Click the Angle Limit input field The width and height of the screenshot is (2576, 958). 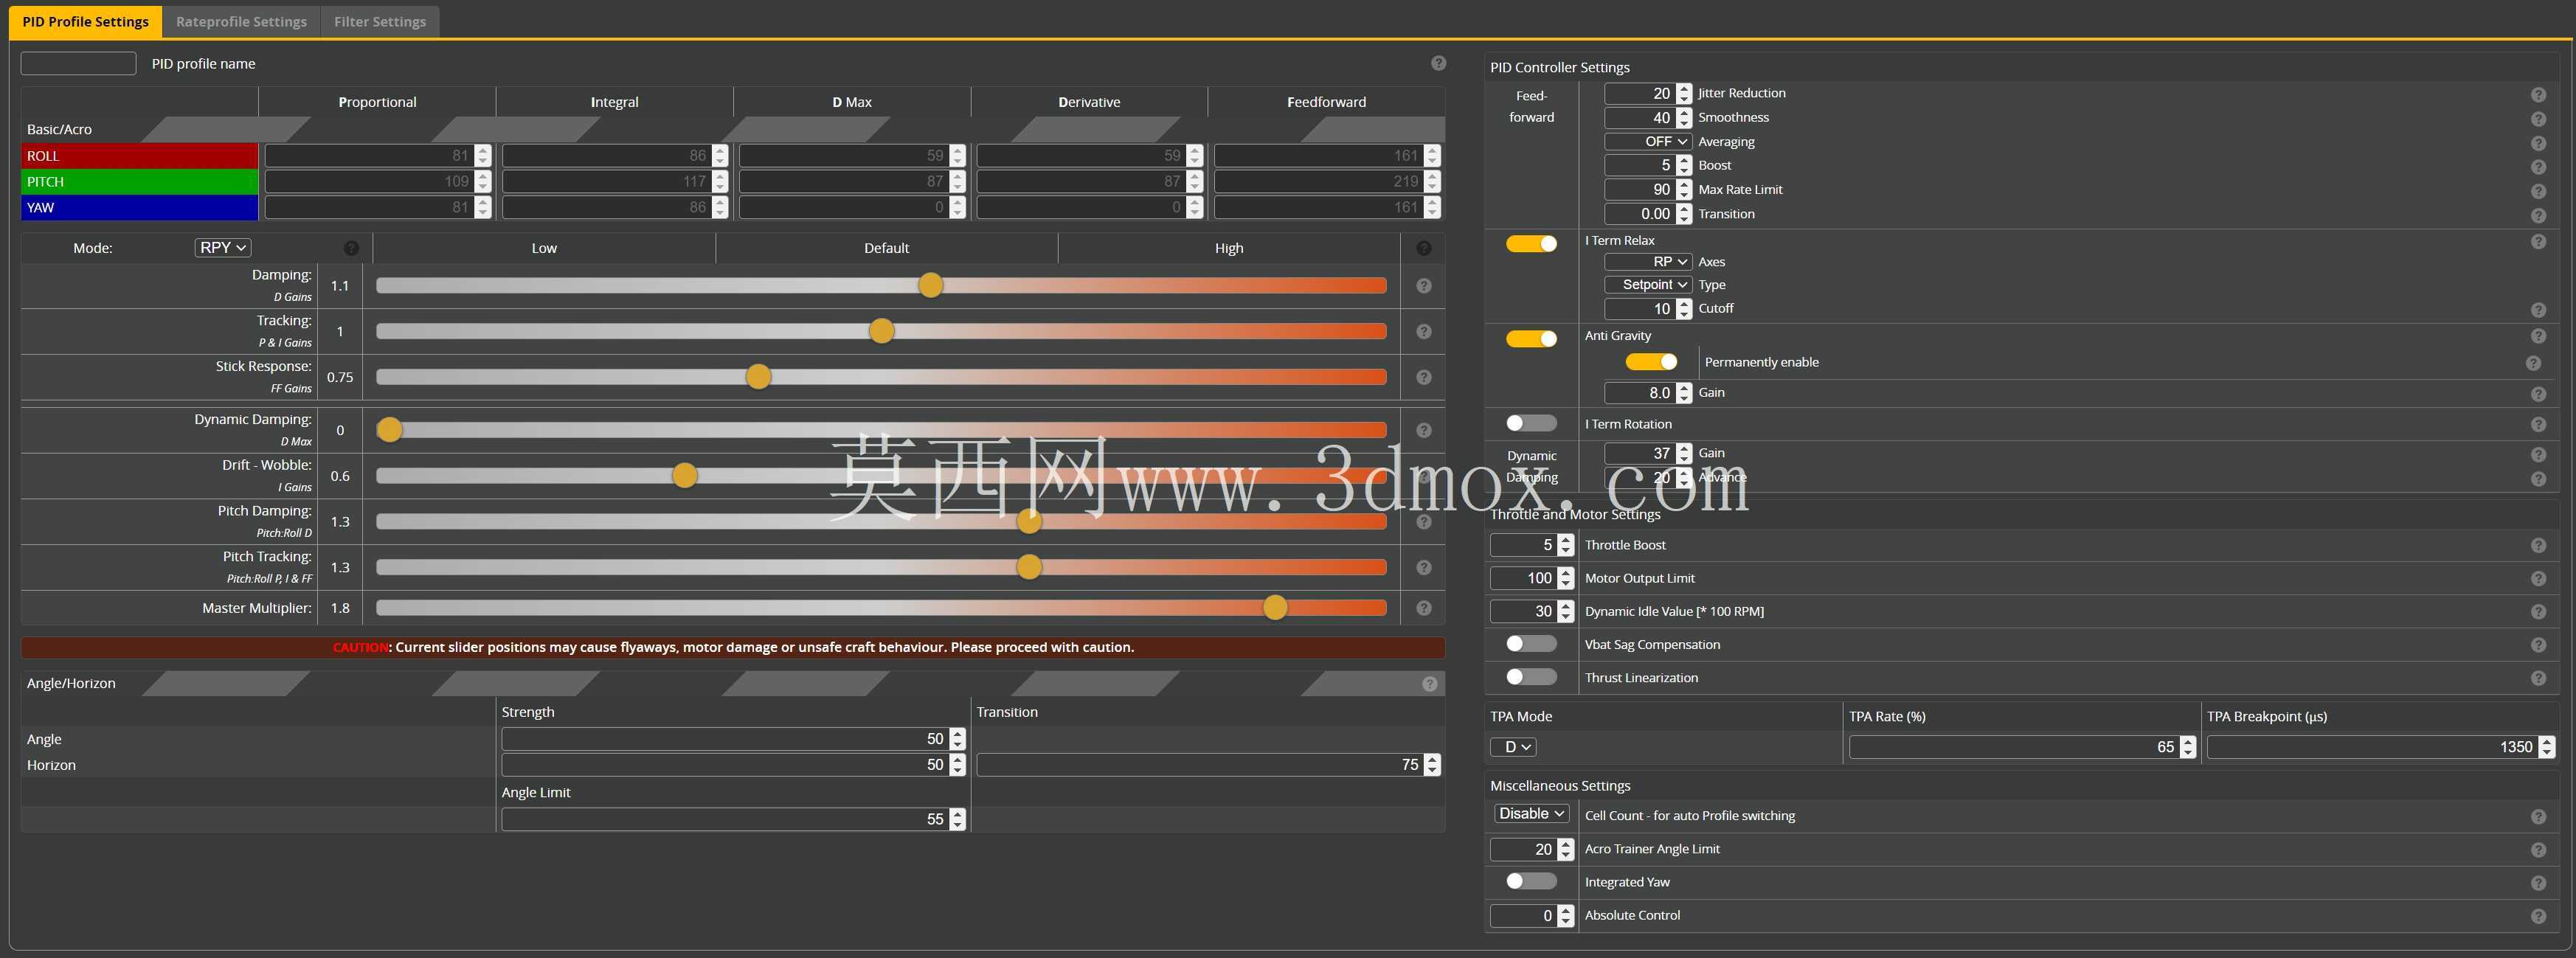pos(733,819)
